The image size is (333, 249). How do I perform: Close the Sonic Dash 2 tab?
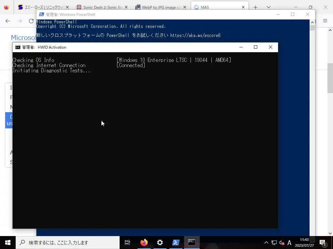(x=126, y=7)
